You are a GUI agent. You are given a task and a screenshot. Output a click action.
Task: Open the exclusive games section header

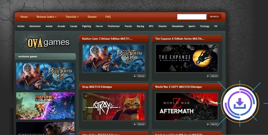(x=45, y=57)
